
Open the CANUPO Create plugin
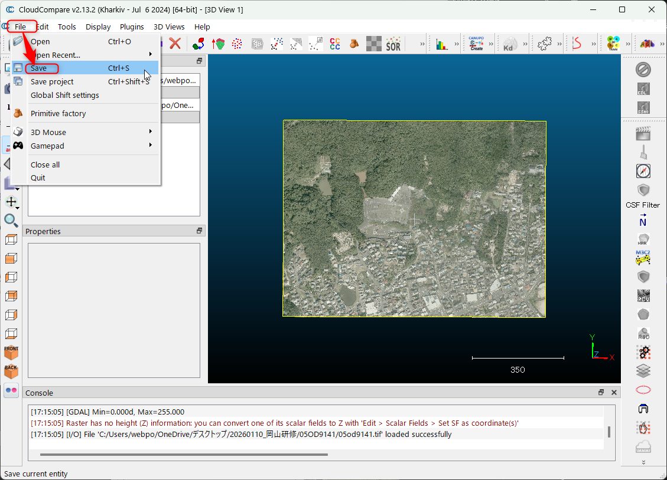click(x=476, y=44)
